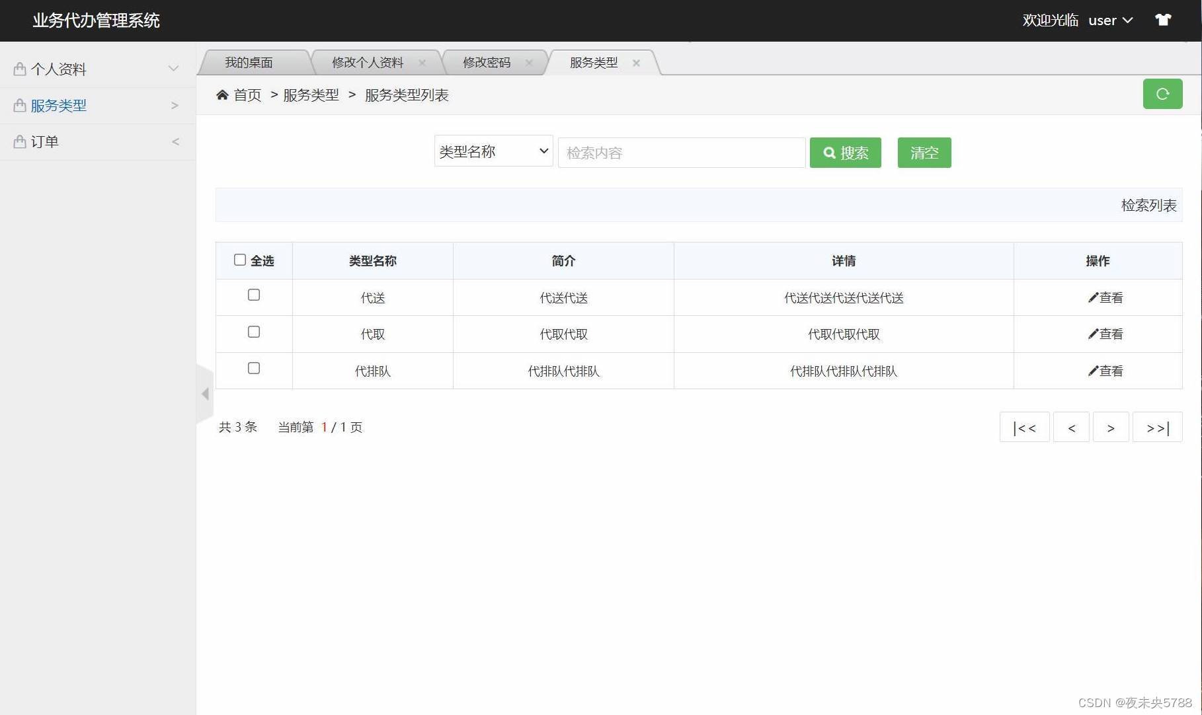Screen dimensions: 1202x715
Task: Click the 业务代办管理系统 title
Action: [x=97, y=20]
